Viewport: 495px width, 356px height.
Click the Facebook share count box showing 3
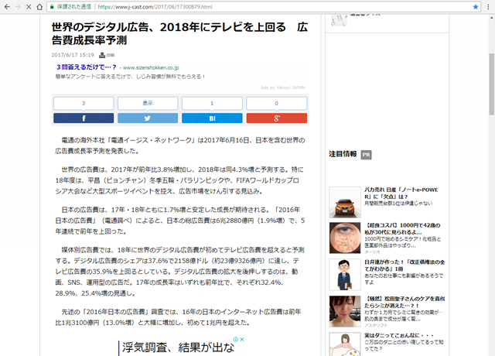[x=83, y=103]
